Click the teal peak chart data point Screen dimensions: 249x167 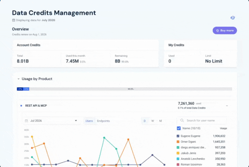point(104,138)
